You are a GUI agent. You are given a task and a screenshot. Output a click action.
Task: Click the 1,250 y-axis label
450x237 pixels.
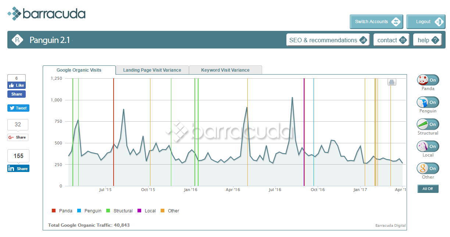56,78
